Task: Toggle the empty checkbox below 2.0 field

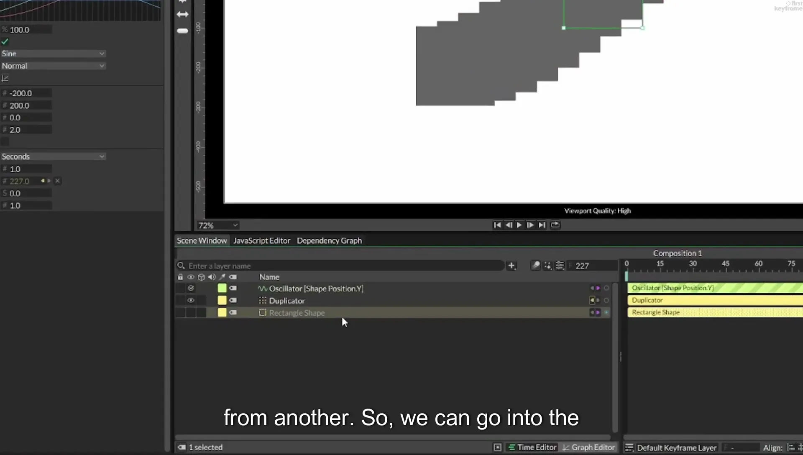Action: coord(5,142)
